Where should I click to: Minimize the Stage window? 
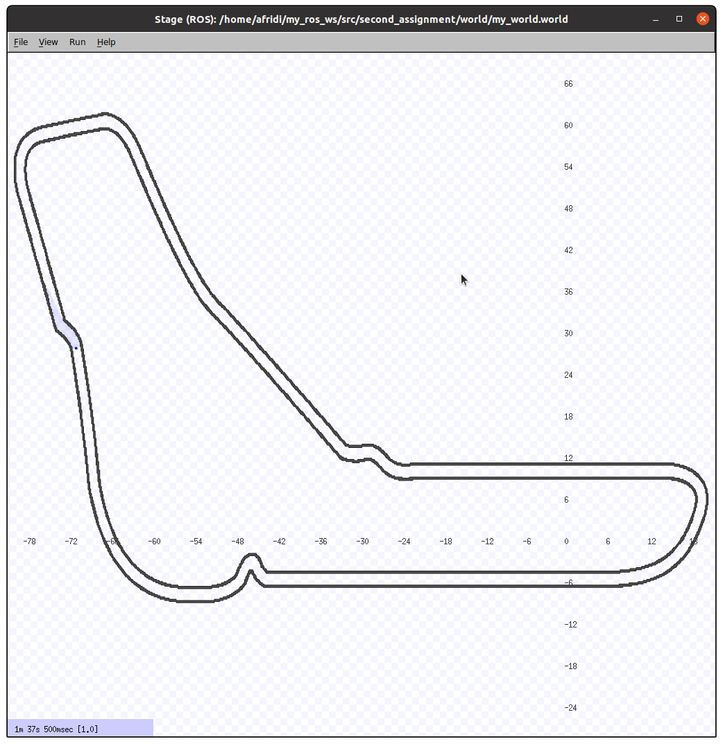pos(656,19)
